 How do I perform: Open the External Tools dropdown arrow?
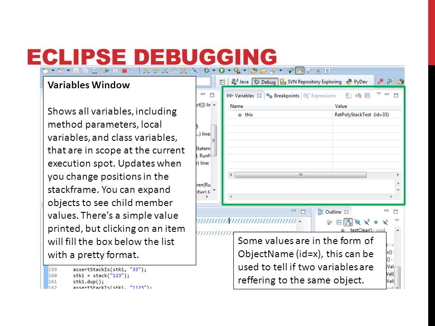(x=245, y=71)
